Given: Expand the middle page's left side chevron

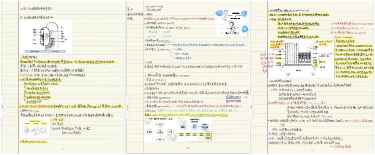Looking at the screenshot, I should click(127, 107).
